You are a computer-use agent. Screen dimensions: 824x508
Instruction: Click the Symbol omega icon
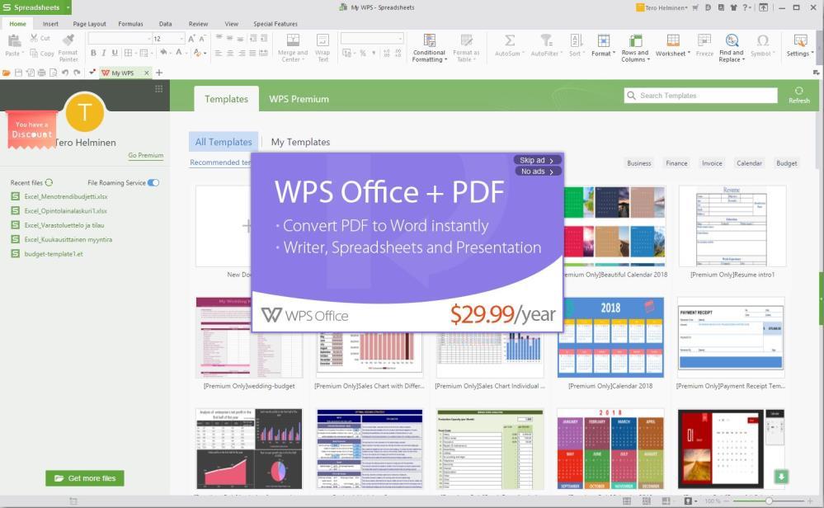coord(762,40)
